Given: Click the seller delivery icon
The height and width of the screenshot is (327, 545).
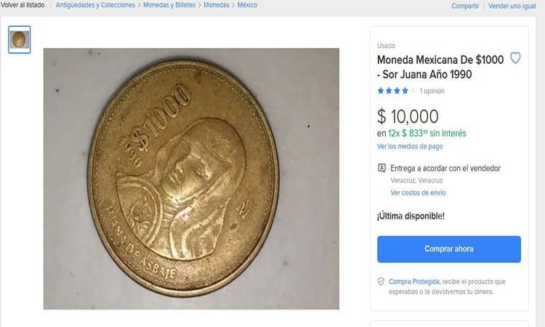Looking at the screenshot, I should coord(381,168).
